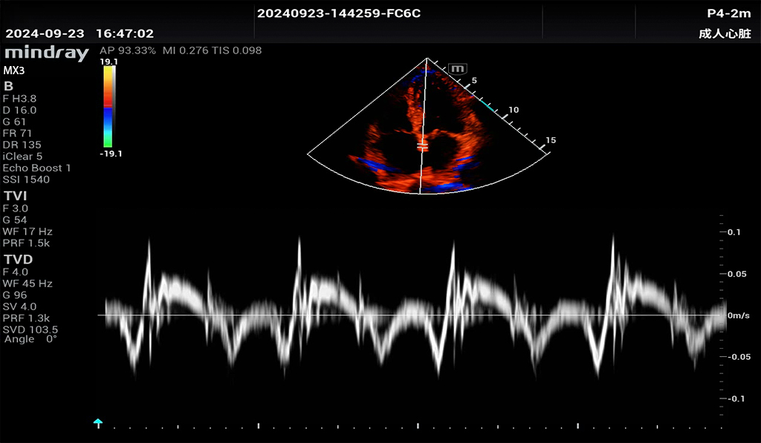Click the P4-2m probe label
The width and height of the screenshot is (761, 443).
[728, 13]
